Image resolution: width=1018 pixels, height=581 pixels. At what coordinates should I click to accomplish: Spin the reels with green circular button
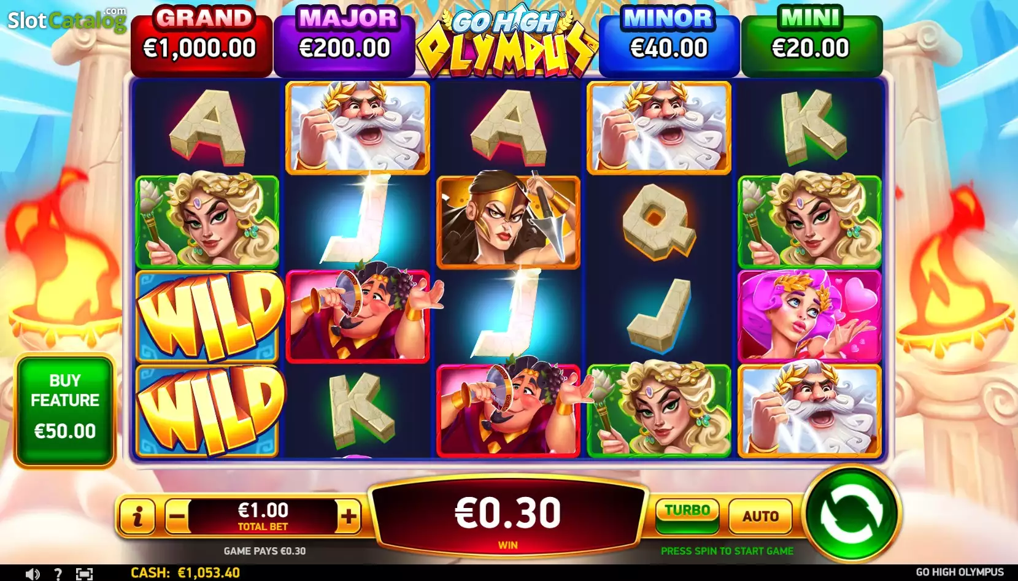click(851, 514)
